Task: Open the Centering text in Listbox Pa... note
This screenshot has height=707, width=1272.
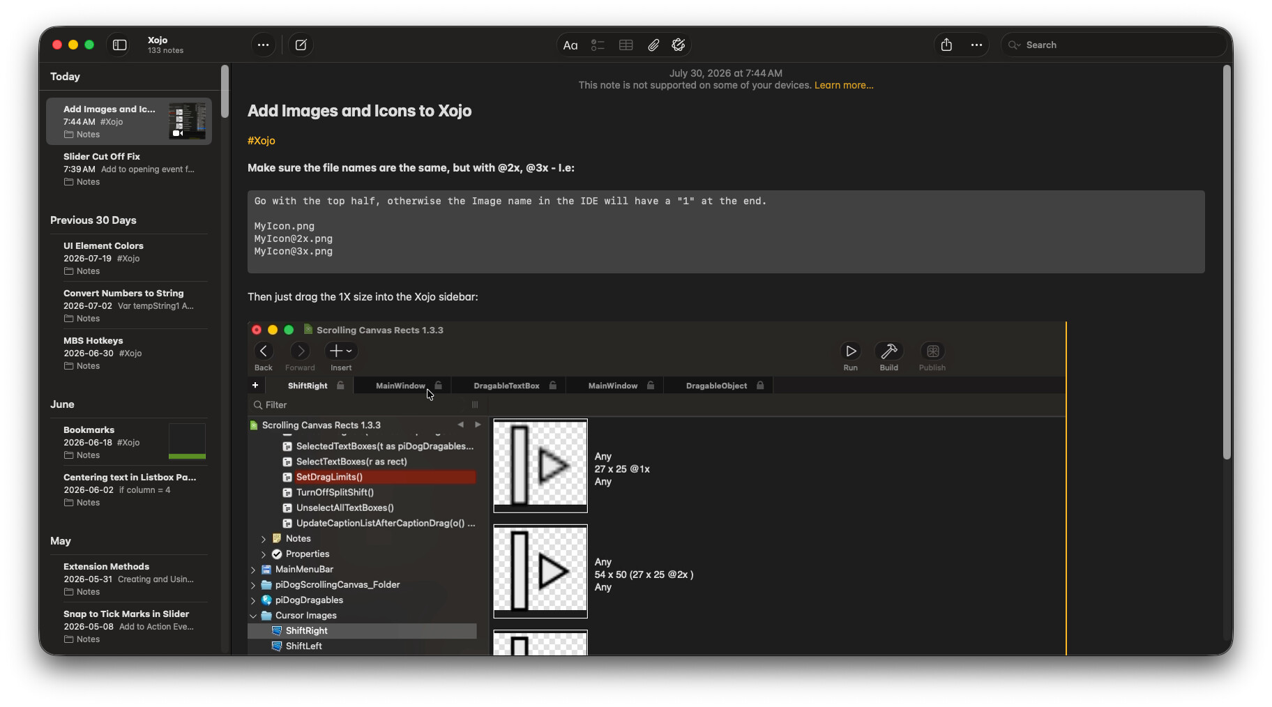Action: point(129,489)
